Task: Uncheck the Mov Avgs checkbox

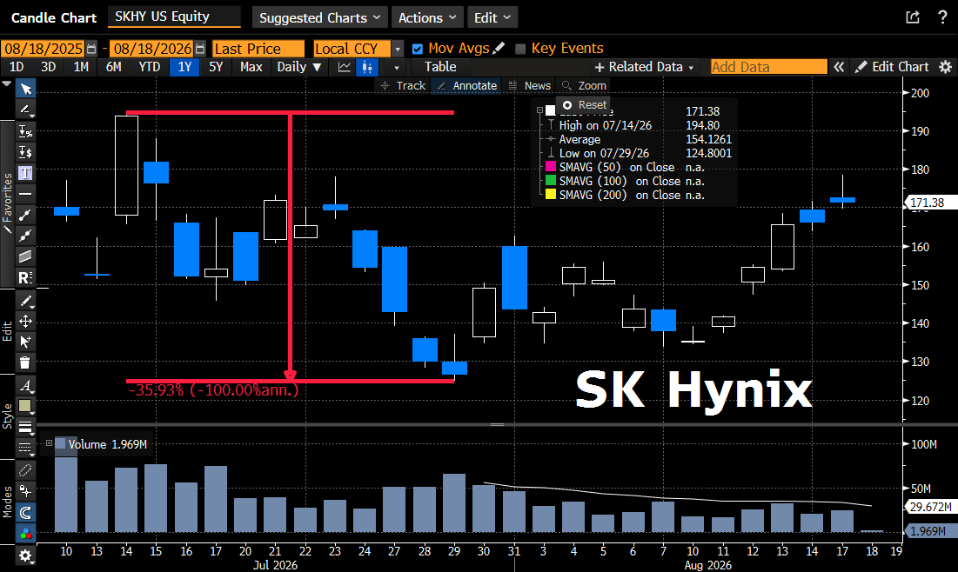Action: point(418,48)
